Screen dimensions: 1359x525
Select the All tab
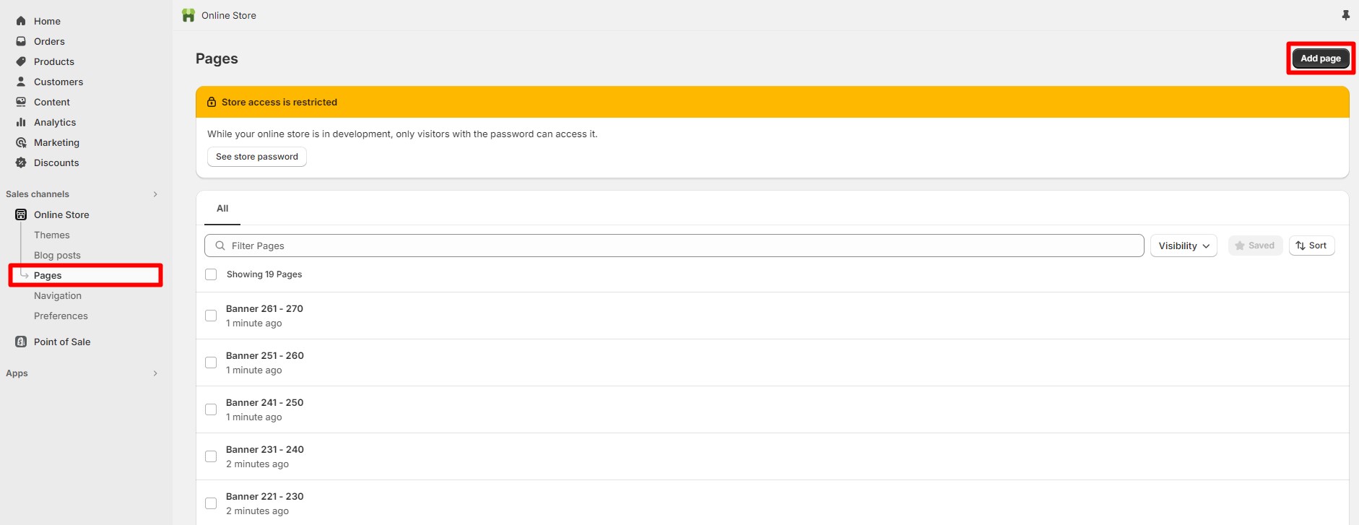point(222,209)
